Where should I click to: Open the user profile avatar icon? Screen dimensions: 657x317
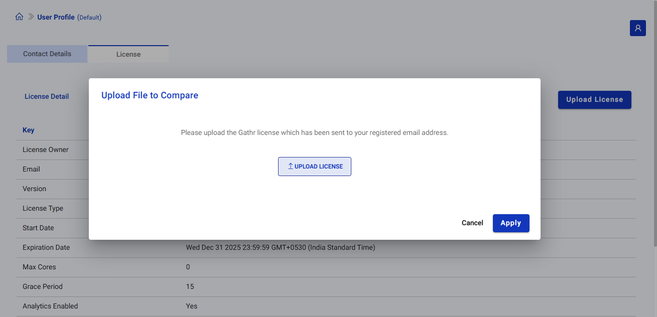[637, 28]
